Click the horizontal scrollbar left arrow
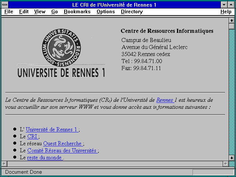The image size is (236, 177). point(4,164)
